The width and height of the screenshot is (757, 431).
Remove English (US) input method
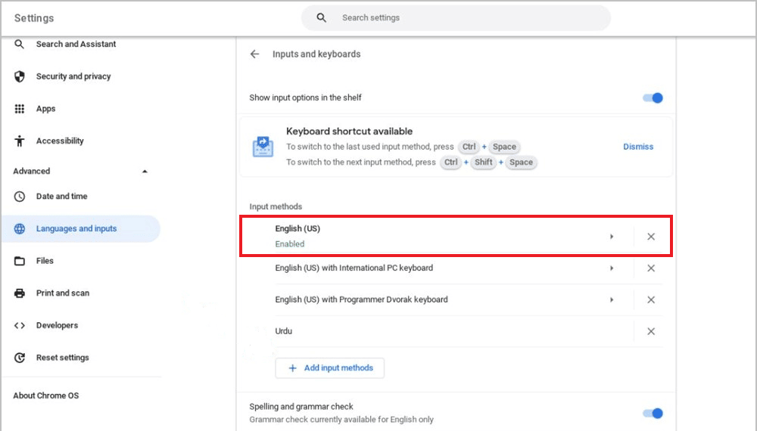[x=651, y=236]
